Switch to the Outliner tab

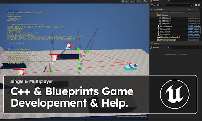click(x=156, y=1)
